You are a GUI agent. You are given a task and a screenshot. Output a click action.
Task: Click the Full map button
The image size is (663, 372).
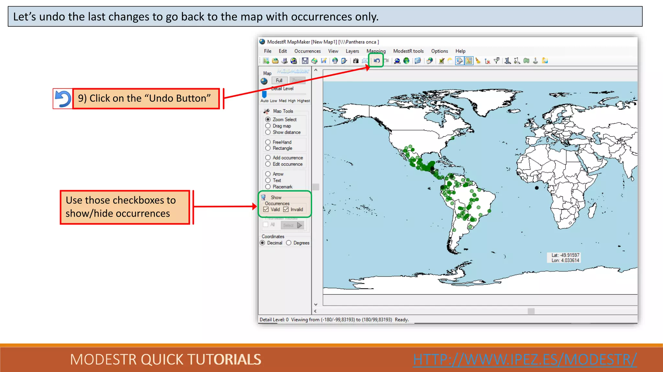click(x=279, y=80)
